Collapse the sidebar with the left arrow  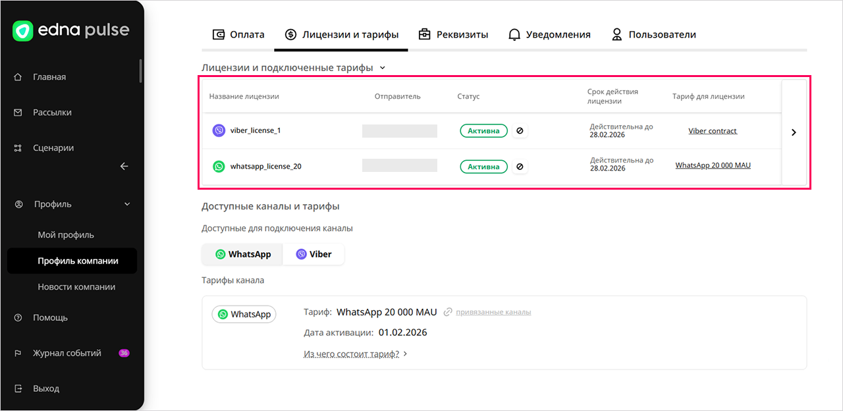pyautogui.click(x=124, y=167)
